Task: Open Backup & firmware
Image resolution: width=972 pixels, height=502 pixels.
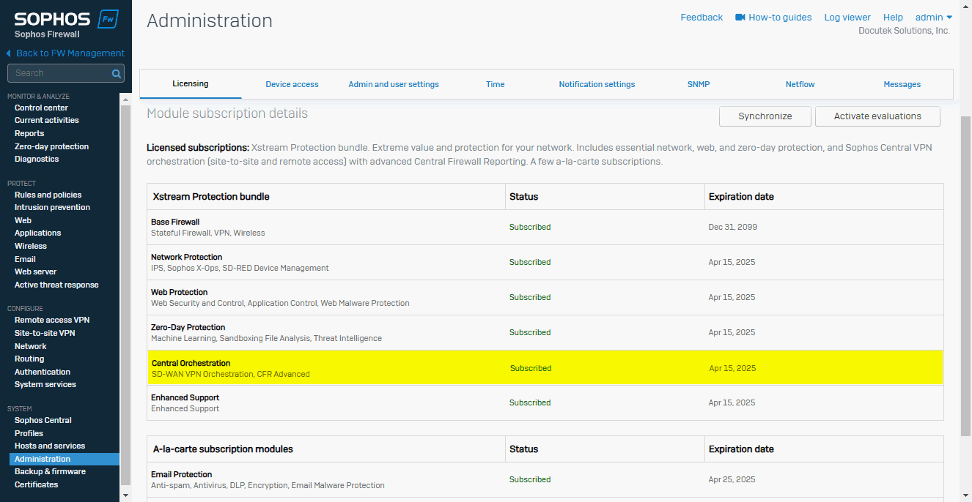Action: [50, 471]
